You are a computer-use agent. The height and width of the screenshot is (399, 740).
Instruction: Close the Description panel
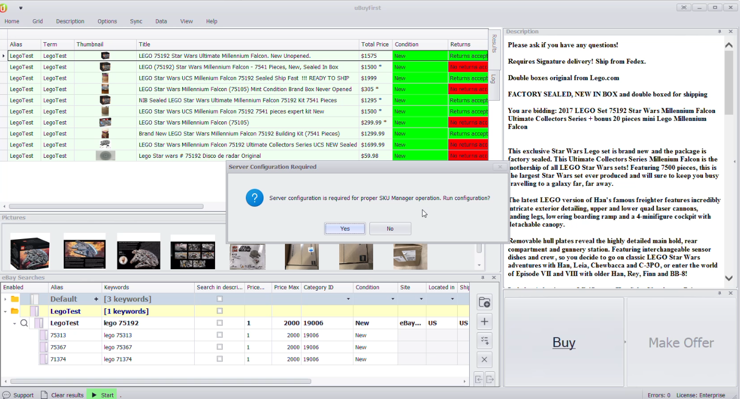point(730,32)
